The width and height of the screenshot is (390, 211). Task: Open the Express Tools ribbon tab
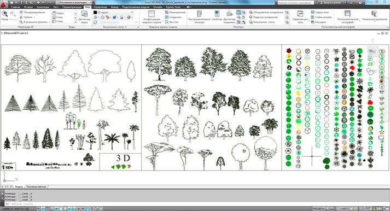(x=173, y=7)
